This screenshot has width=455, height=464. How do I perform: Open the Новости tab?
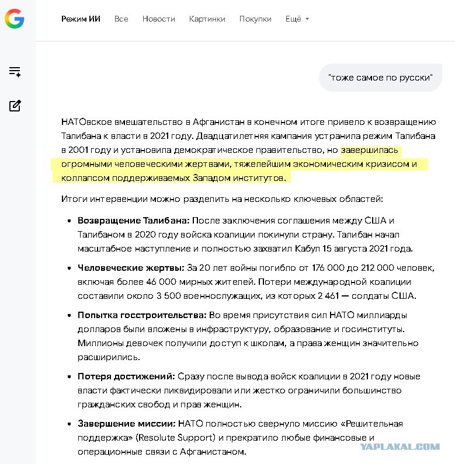(158, 19)
